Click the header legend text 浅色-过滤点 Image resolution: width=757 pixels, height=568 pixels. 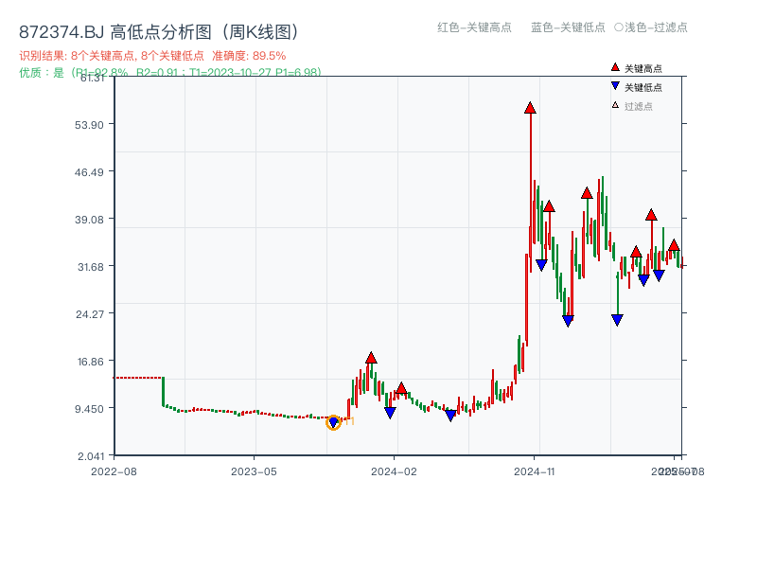(x=651, y=27)
